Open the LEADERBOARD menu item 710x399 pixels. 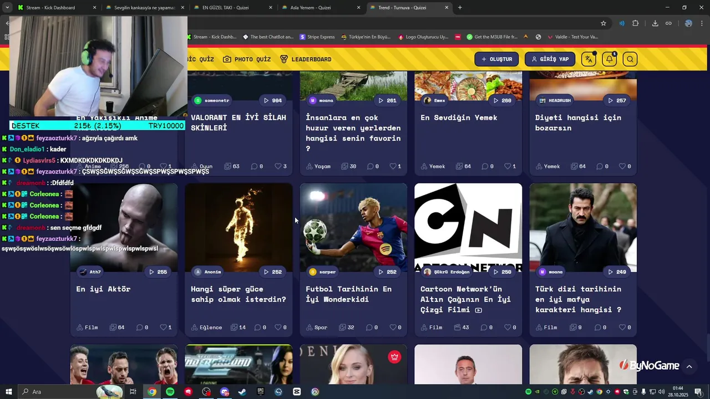coord(306,59)
